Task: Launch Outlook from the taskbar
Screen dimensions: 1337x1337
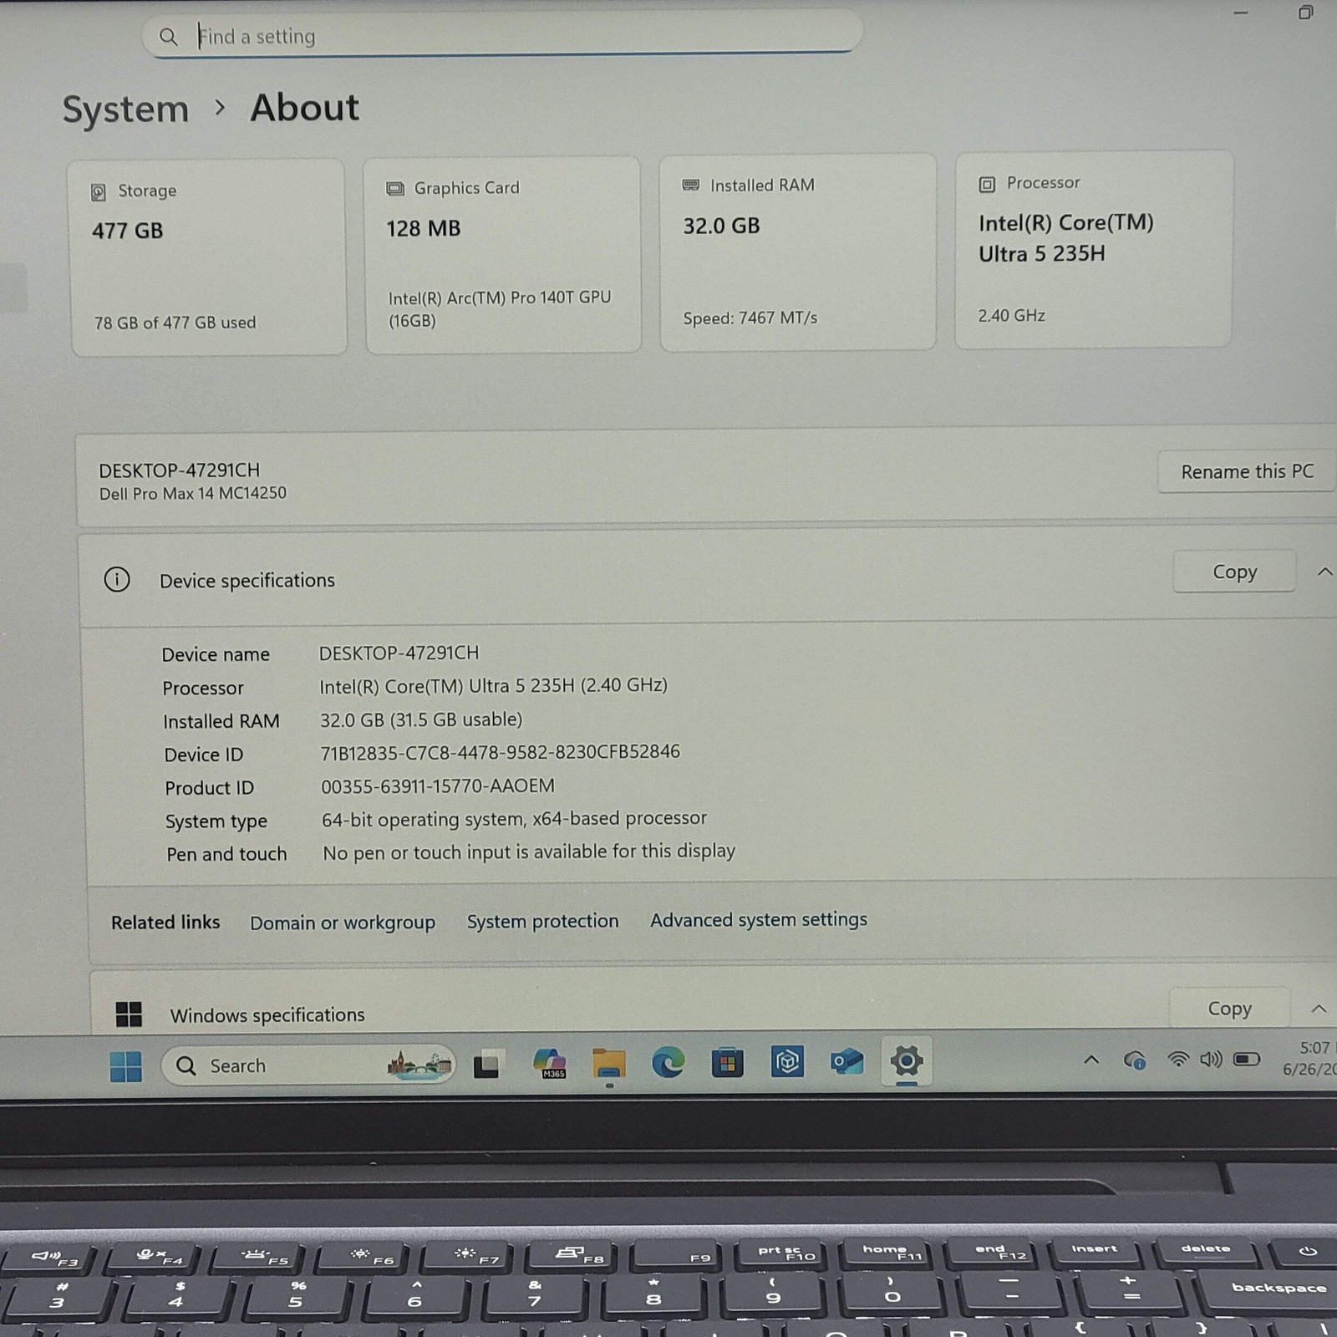Action: (846, 1061)
